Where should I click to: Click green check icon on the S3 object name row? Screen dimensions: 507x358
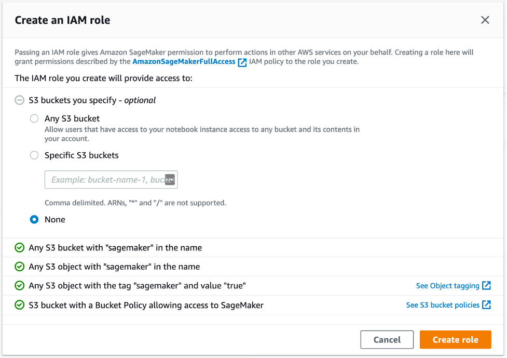coord(19,267)
